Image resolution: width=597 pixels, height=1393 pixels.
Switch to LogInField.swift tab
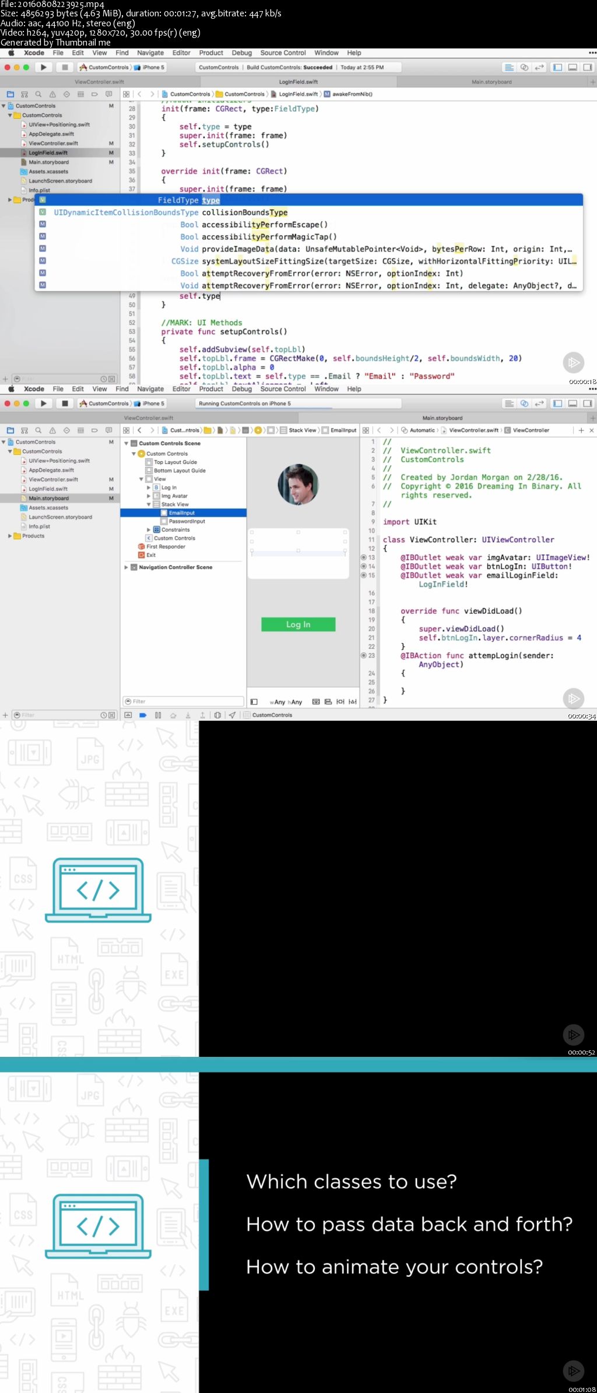coord(298,82)
